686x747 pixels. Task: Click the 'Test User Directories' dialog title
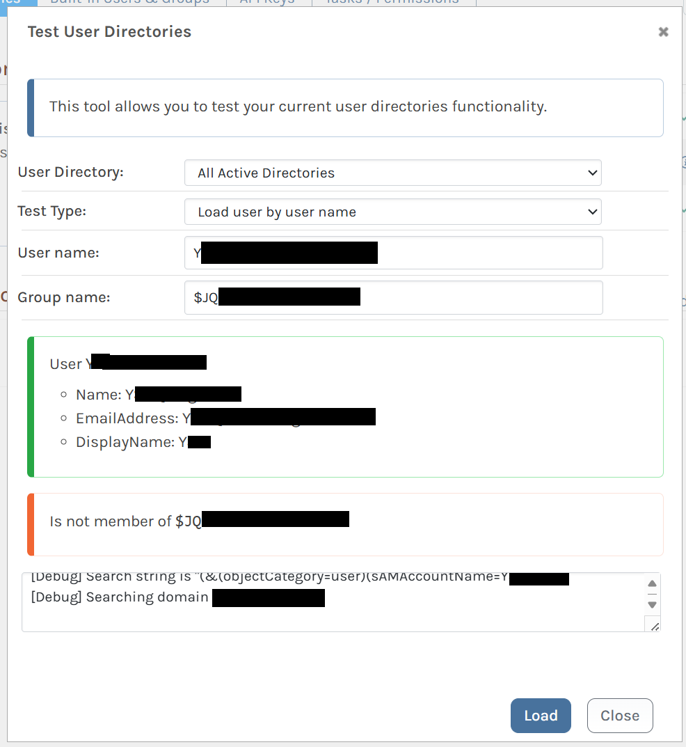(109, 31)
